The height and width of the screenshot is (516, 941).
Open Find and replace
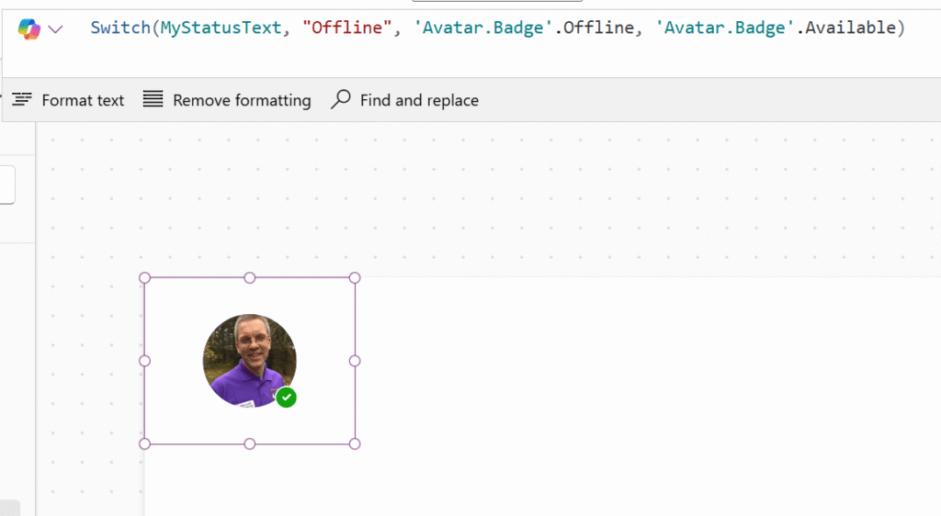pos(404,100)
